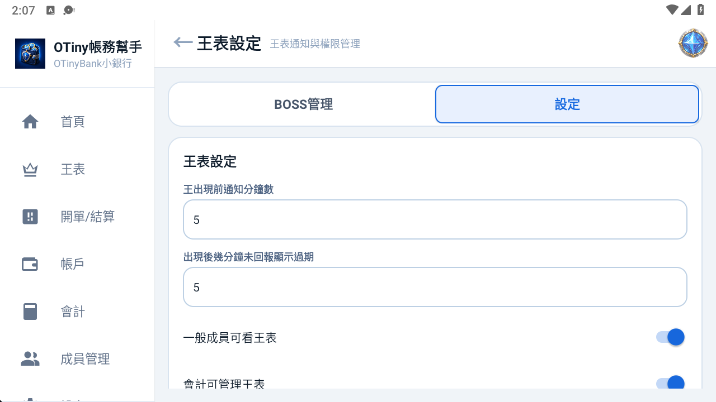Viewport: 716px width, 402px height.
Task: Click the 王出現前通知分鐘數 input field
Action: [x=435, y=219]
